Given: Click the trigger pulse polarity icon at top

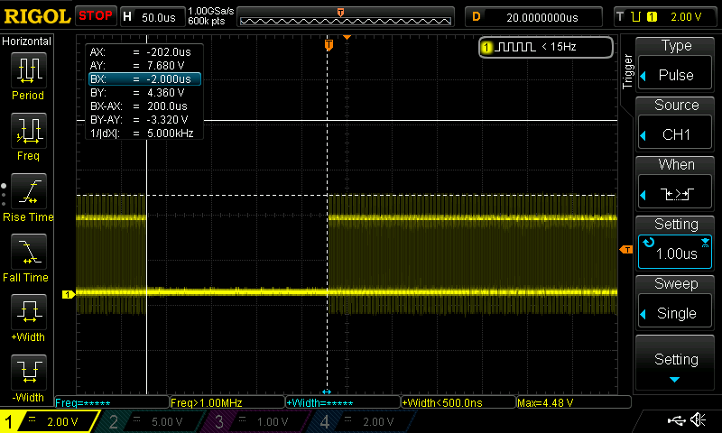Looking at the screenshot, I should click(636, 17).
